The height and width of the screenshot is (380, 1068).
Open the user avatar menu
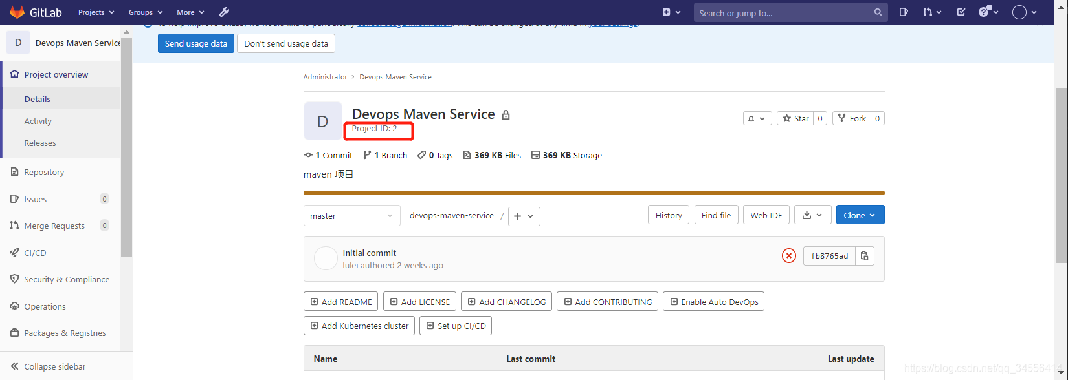point(1024,12)
